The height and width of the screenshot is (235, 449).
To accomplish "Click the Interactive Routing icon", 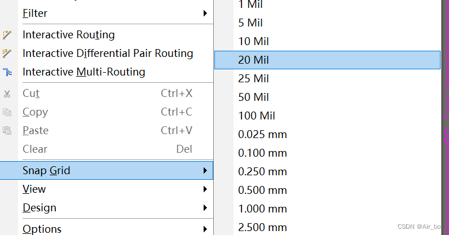I will (7, 35).
